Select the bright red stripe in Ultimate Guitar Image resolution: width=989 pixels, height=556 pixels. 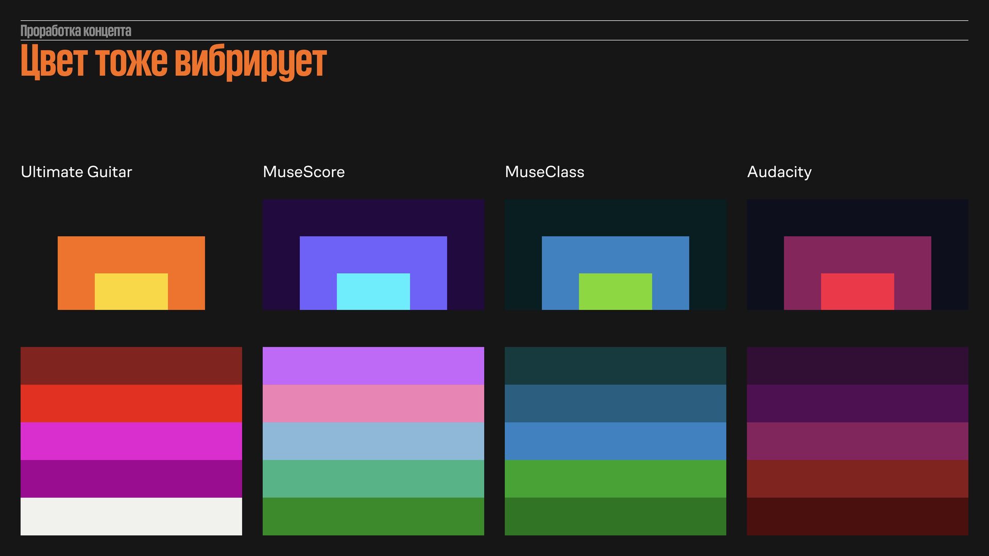tap(131, 403)
